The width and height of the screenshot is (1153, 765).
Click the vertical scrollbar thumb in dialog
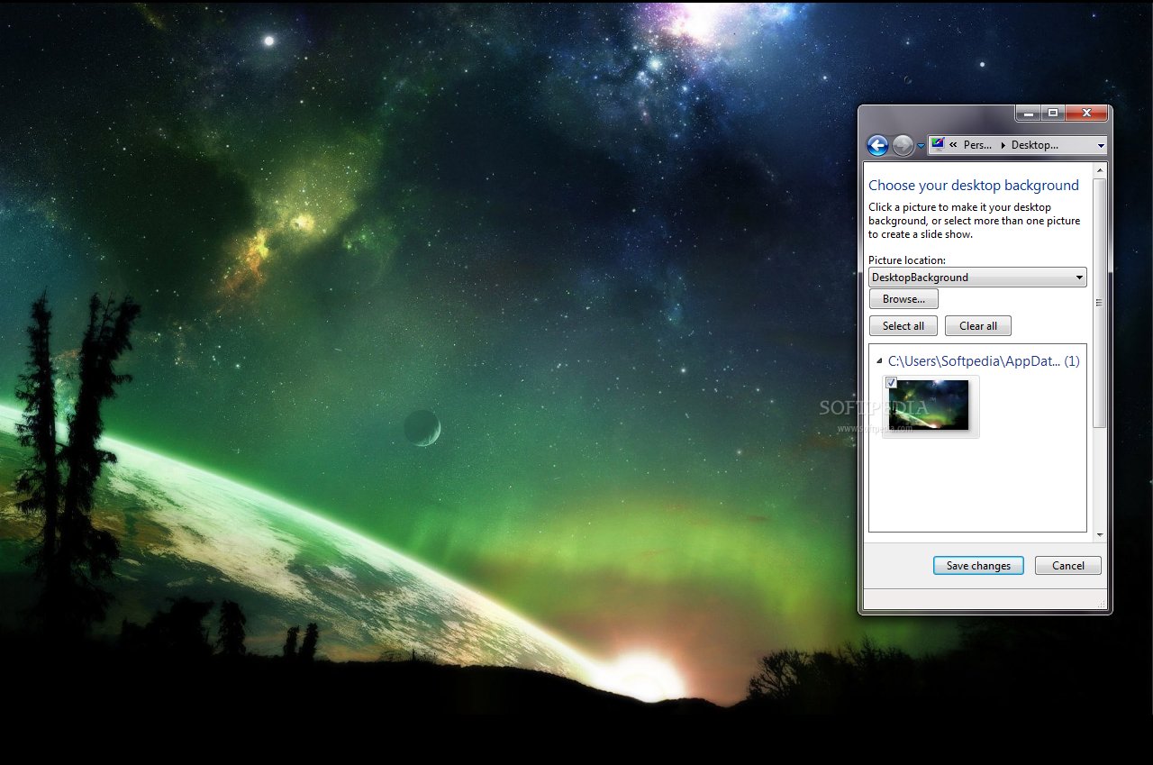click(x=1100, y=303)
